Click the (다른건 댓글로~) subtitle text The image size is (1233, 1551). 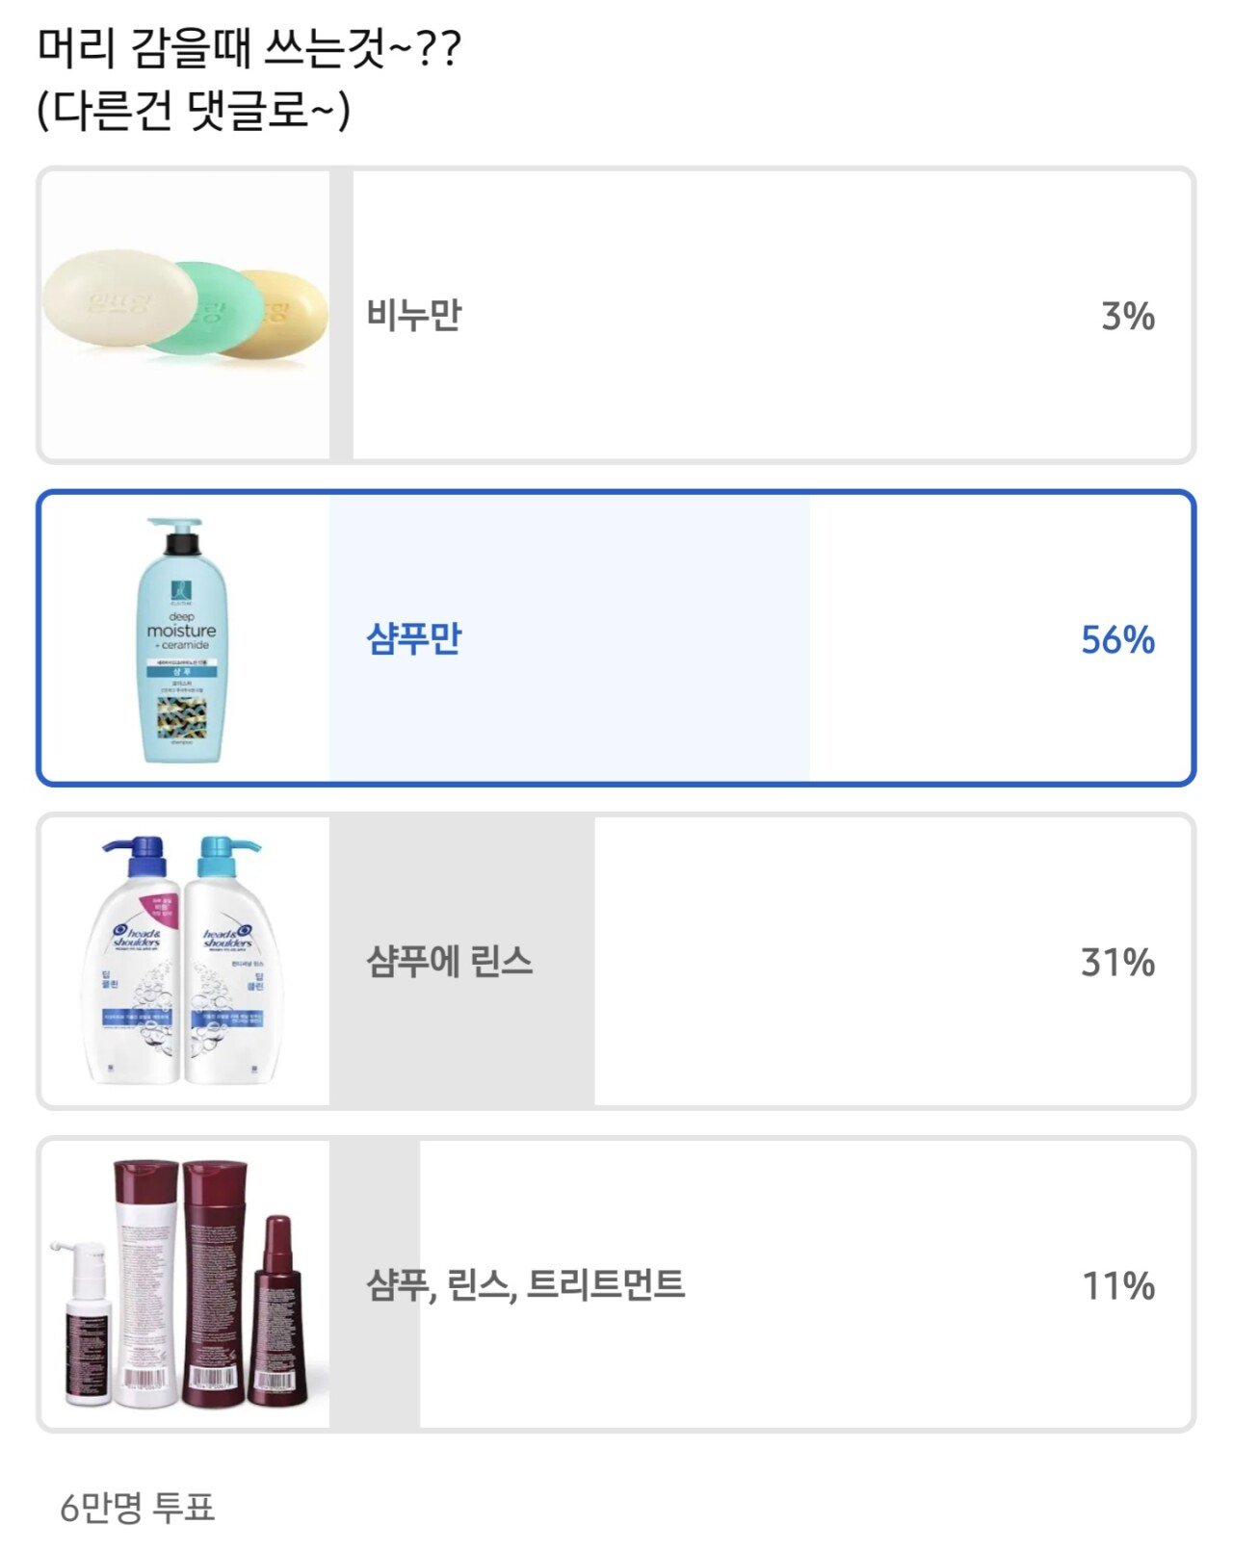click(194, 110)
